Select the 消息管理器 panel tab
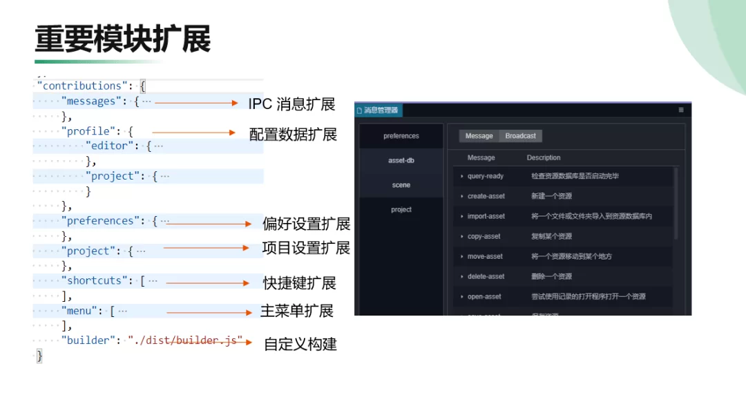The height and width of the screenshot is (395, 746). point(380,110)
